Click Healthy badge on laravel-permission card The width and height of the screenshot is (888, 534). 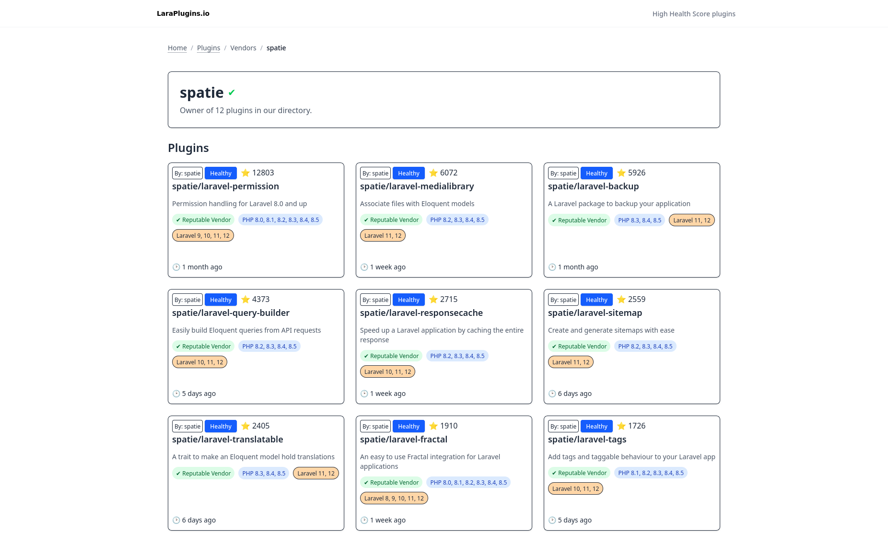tap(221, 173)
